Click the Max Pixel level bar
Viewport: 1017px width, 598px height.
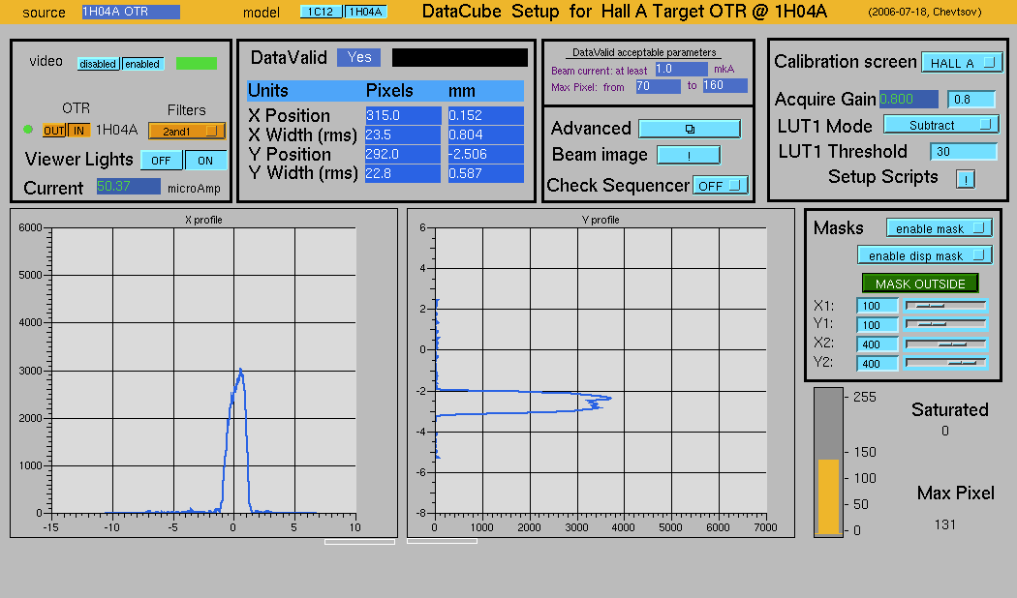[827, 462]
